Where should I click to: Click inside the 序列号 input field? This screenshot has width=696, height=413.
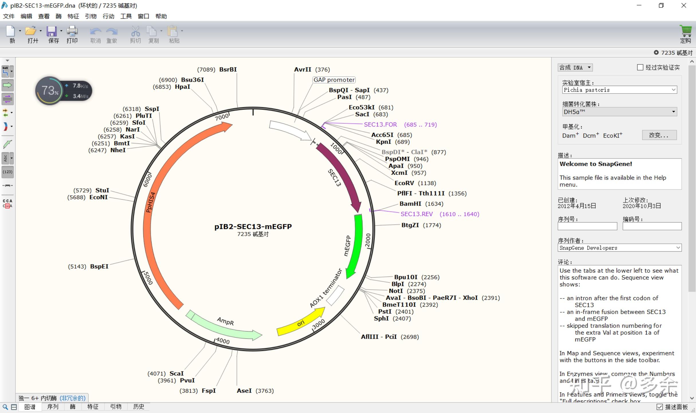(587, 226)
